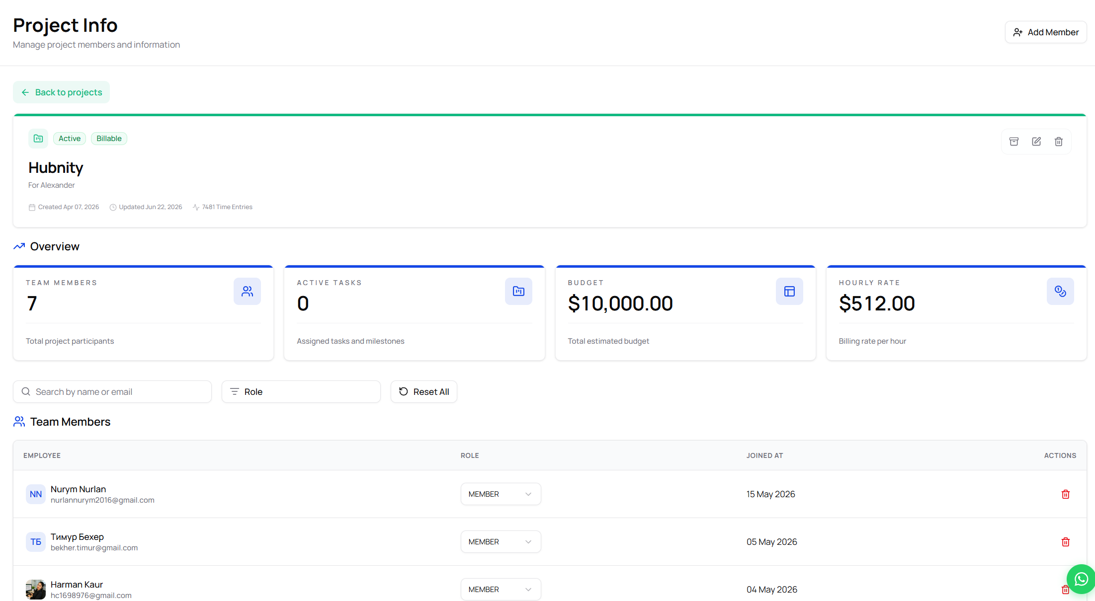Click the Actions column header
The width and height of the screenshot is (1095, 601).
point(1060,455)
